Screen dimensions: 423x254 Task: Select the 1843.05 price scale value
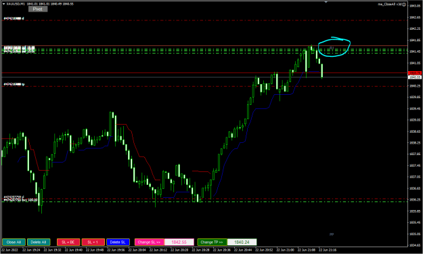(415, 6)
